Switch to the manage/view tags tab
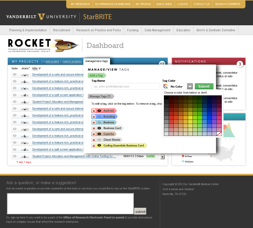 point(96,61)
